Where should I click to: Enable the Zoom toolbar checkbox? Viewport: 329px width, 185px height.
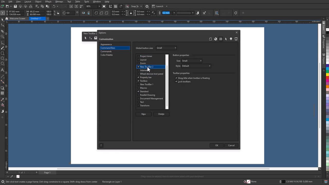[x=139, y=63]
